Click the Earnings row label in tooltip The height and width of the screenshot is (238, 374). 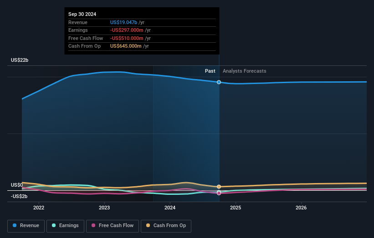point(78,30)
